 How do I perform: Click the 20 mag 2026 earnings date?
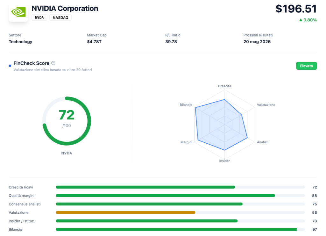(257, 42)
